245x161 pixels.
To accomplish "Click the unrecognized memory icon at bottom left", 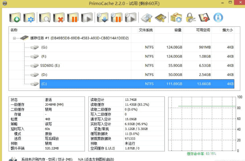I will point(13,159).
